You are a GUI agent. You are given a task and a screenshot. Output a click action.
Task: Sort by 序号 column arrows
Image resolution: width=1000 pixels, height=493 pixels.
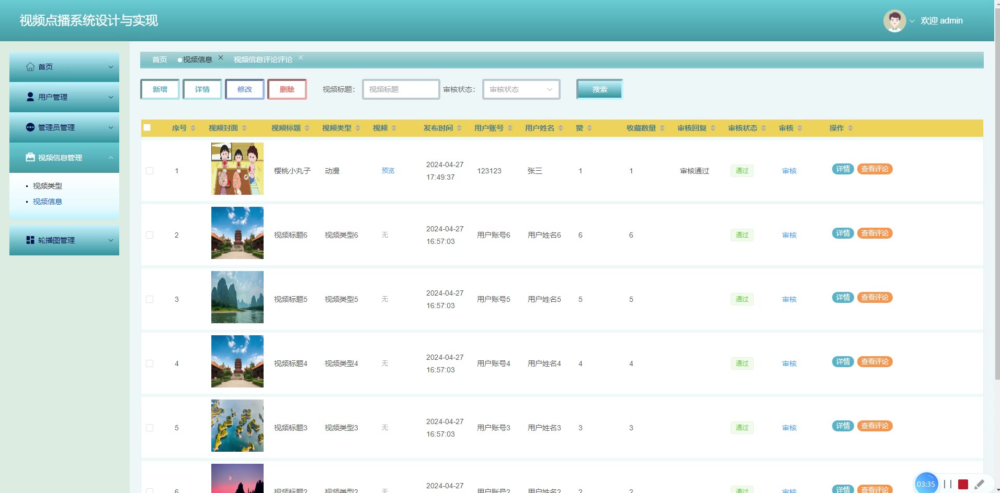[193, 128]
